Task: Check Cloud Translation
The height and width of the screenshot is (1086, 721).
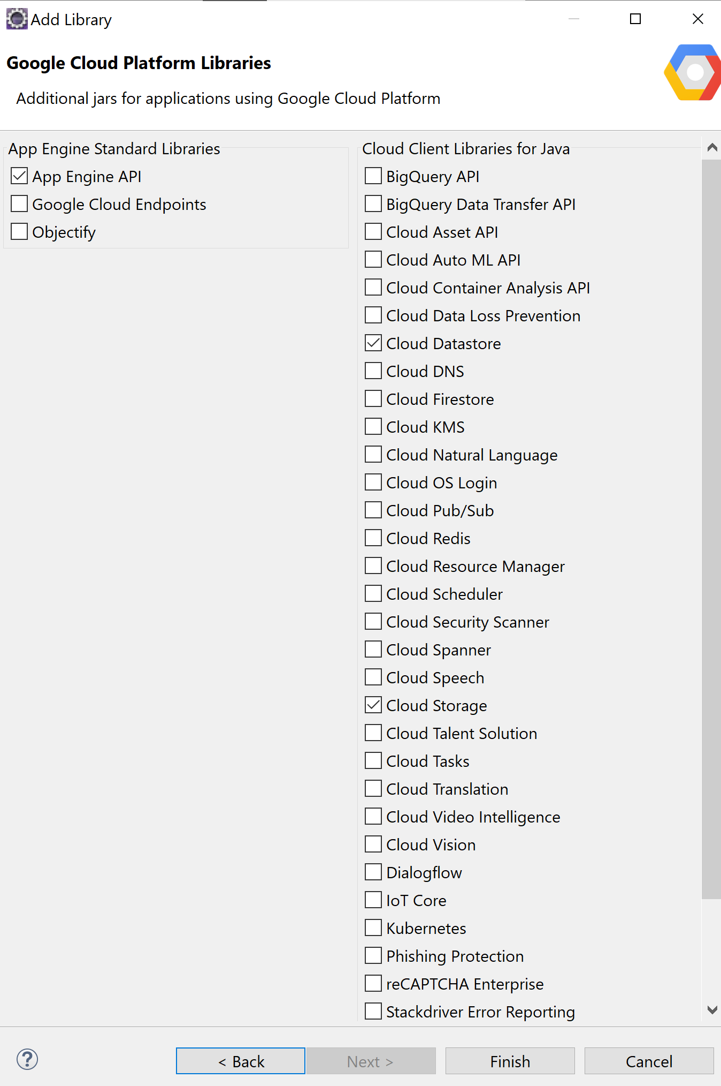Action: point(373,788)
